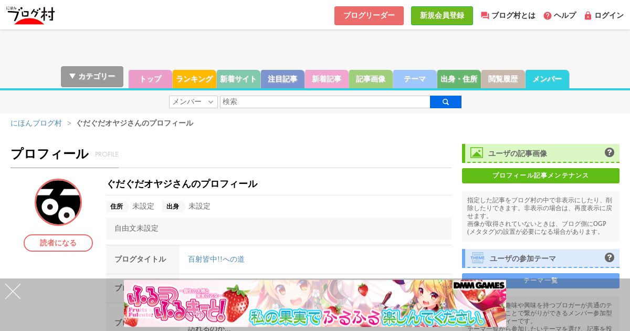
Task: Click the 読者になる button
Action: pos(58,243)
